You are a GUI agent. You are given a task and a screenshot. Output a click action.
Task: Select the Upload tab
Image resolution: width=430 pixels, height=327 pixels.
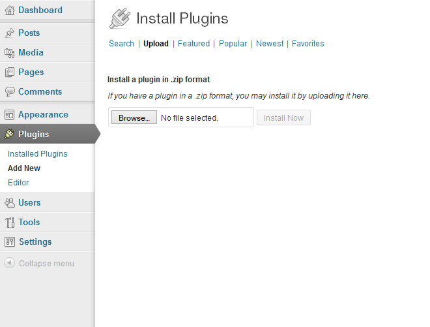click(x=156, y=44)
